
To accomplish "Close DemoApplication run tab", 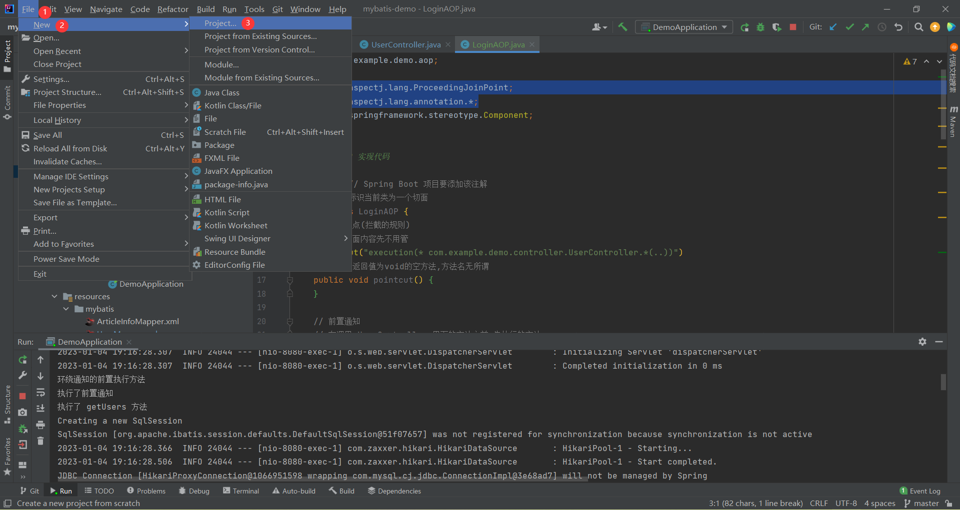I will pos(129,342).
